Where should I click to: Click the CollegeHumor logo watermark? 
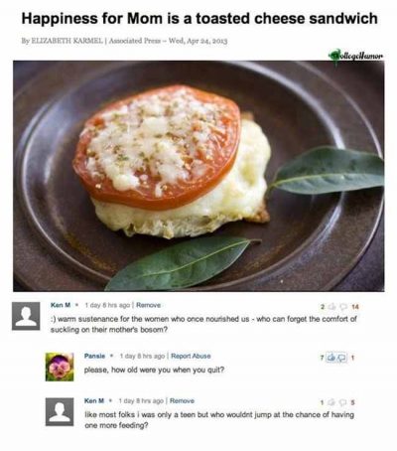coord(356,56)
